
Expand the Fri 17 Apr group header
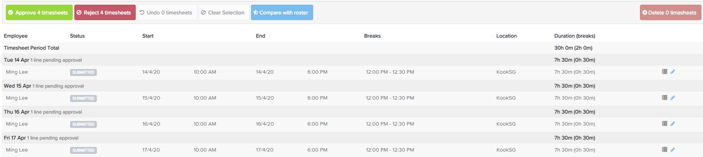point(352,138)
